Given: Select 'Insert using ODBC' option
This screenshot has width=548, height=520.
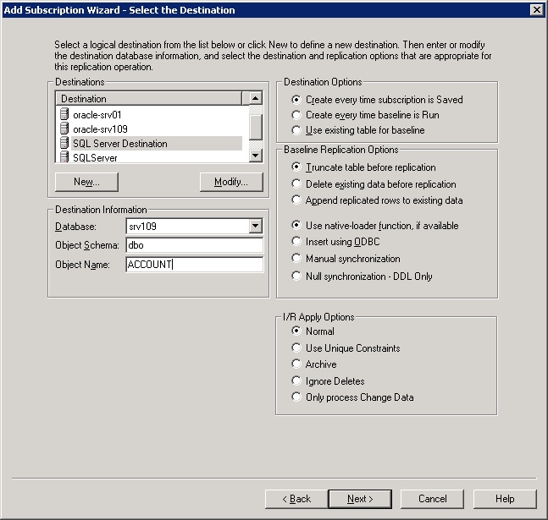Looking at the screenshot, I should (296, 243).
